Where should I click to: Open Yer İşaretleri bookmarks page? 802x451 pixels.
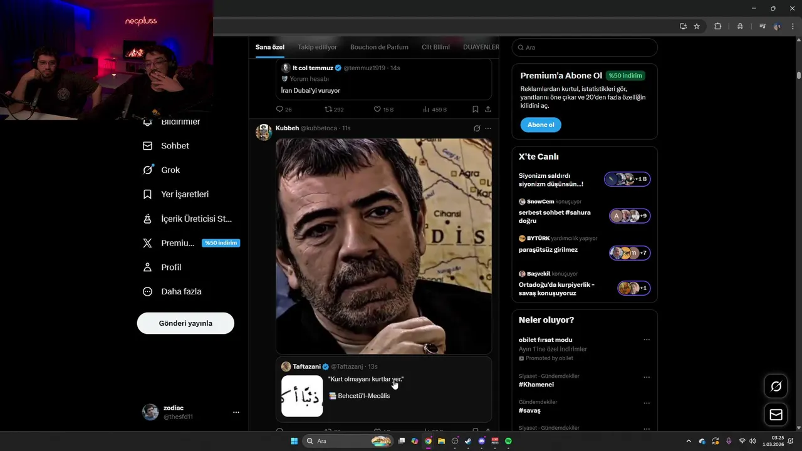tap(176, 194)
